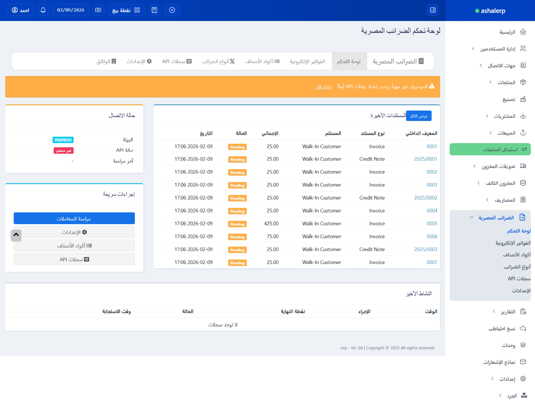
Task: Open نقطة بيع point of sale
Action: (126, 10)
